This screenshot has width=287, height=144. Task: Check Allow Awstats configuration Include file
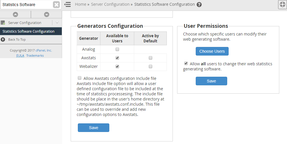point(80,78)
